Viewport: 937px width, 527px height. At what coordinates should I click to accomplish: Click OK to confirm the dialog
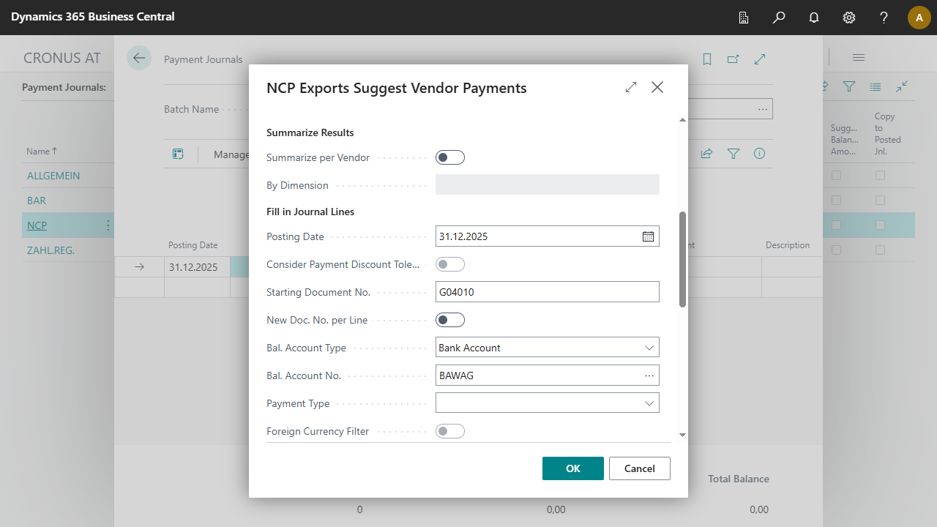(573, 468)
